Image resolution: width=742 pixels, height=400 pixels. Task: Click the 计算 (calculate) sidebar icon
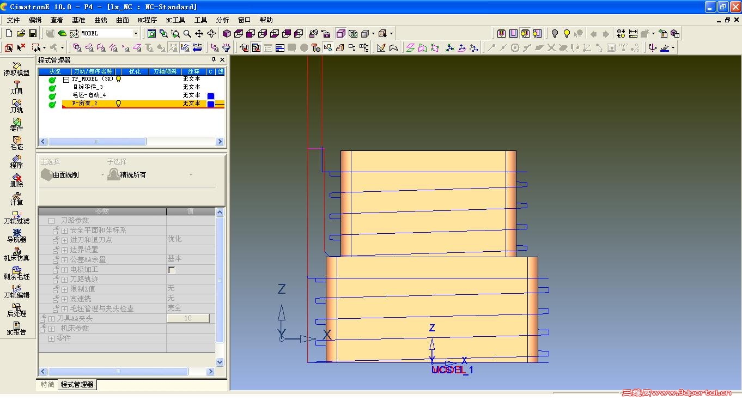coord(16,198)
